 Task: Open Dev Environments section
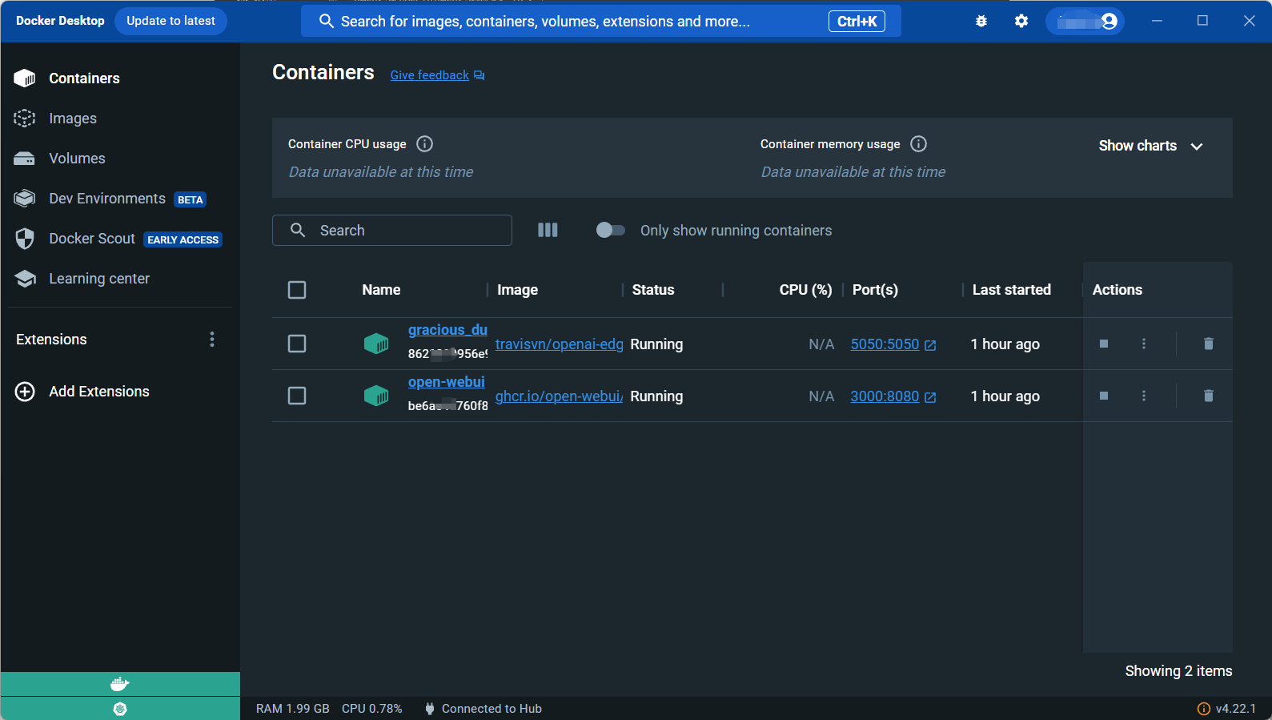tap(120, 199)
